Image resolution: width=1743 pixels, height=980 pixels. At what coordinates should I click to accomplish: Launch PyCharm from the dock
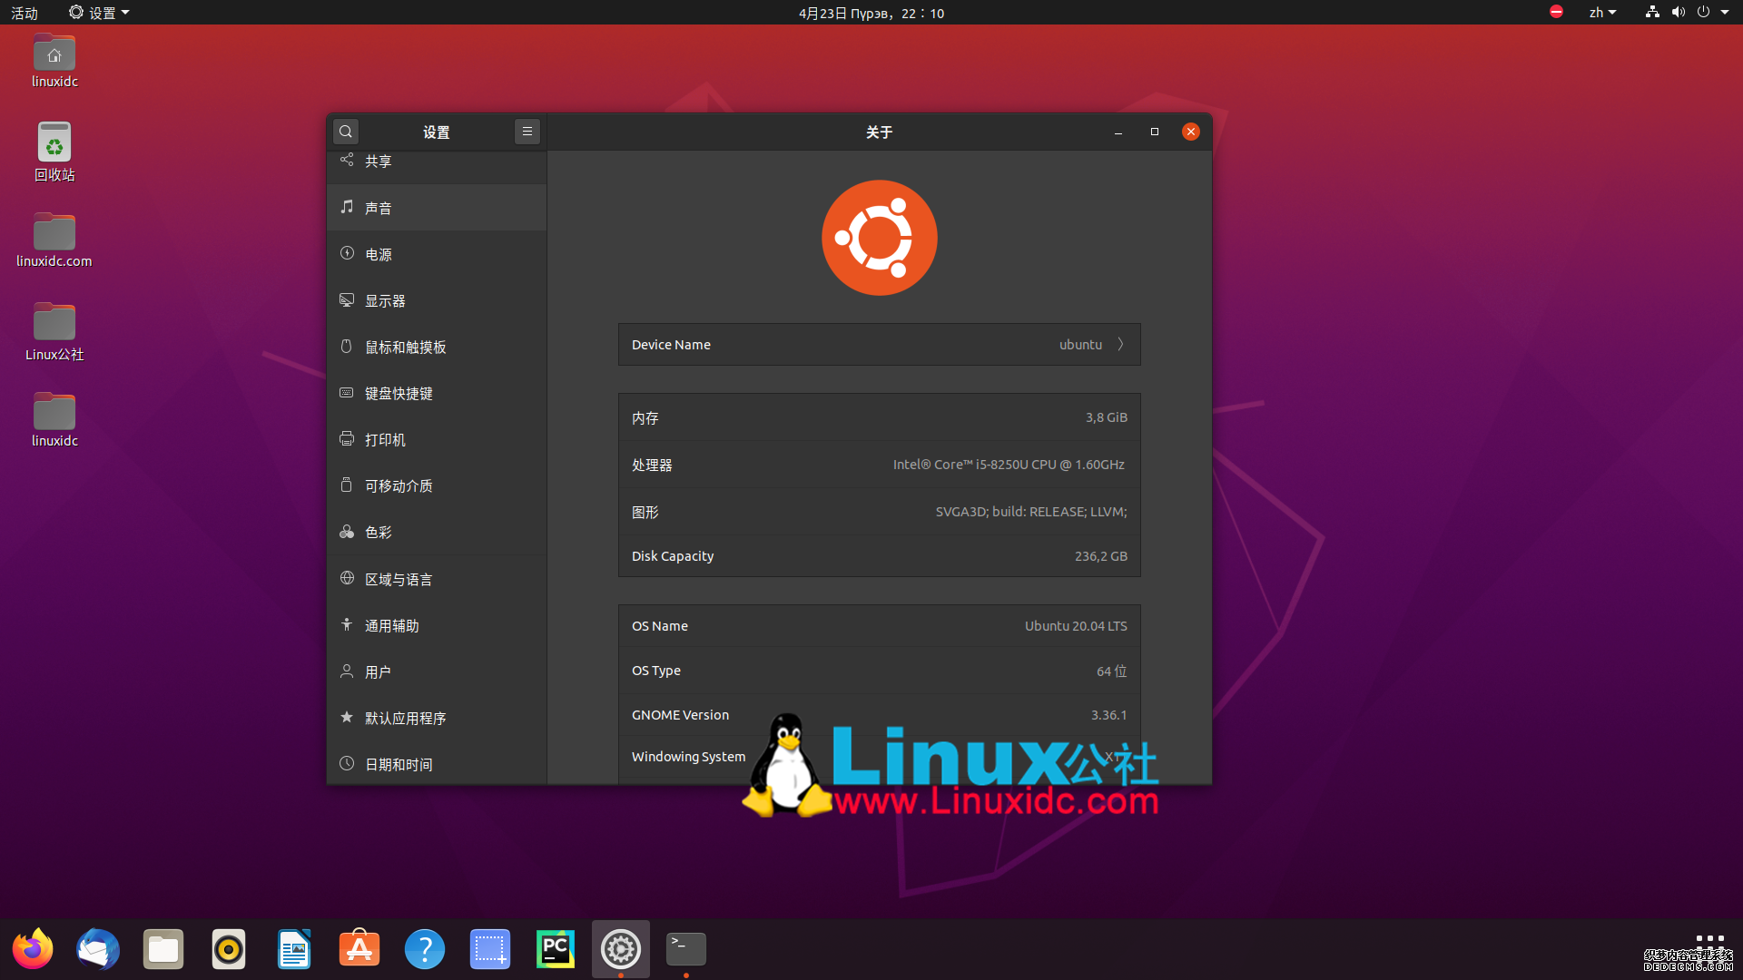pos(556,949)
